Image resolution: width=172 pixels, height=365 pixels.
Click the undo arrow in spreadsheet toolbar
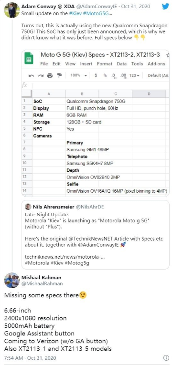coord(31,75)
